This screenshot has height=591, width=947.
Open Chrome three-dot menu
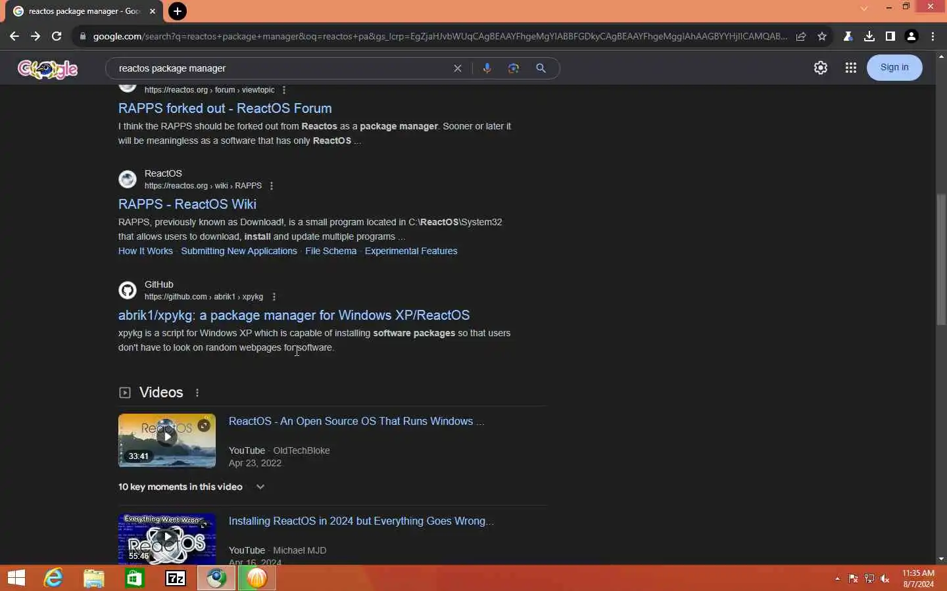click(933, 37)
